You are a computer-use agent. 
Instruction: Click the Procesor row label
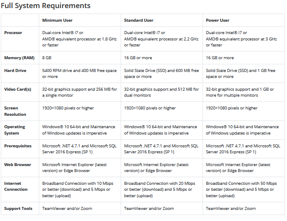tap(13, 33)
